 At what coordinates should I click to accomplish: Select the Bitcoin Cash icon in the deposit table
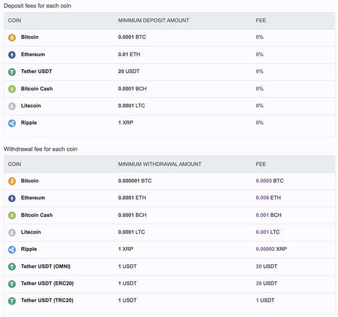point(12,89)
